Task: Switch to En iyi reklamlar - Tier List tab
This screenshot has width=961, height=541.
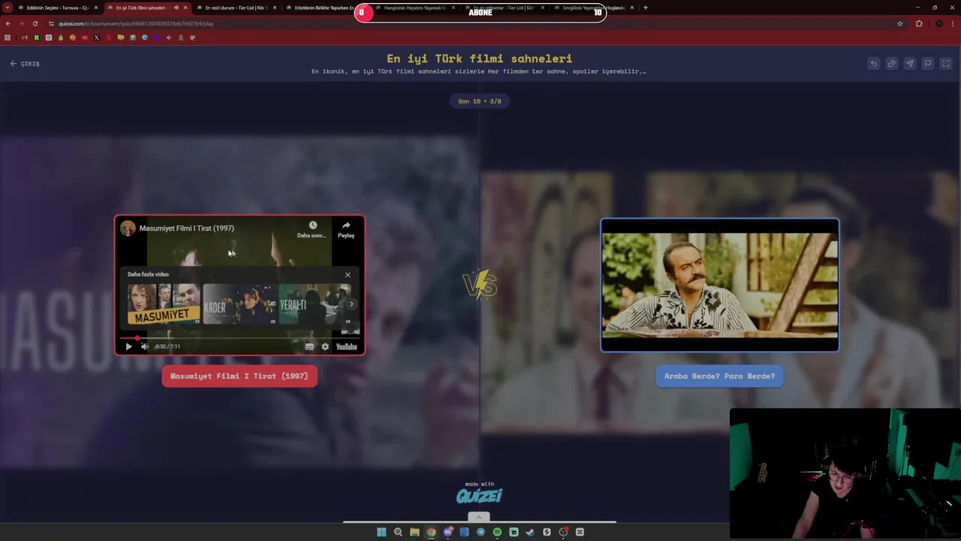Action: point(503,8)
